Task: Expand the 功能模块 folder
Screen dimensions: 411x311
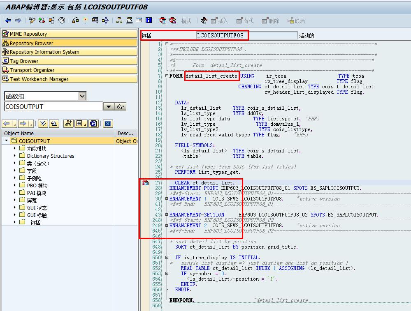Action: click(x=15, y=148)
